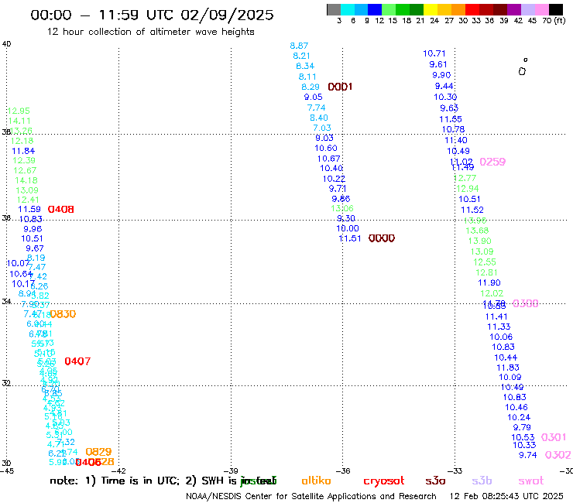Select the s3b satellite legend label
The image size is (573, 503).
(x=482, y=481)
